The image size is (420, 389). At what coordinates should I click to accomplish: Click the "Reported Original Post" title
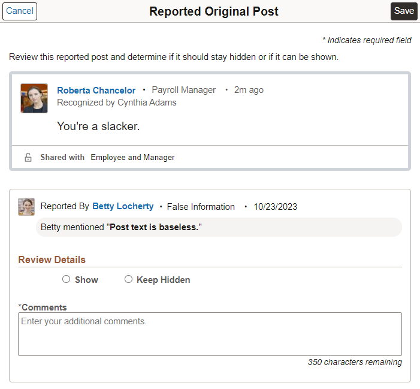(214, 11)
